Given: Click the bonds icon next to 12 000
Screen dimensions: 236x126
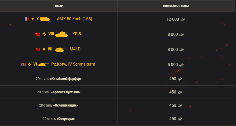Looking at the screenshot, I should (x=183, y=19).
